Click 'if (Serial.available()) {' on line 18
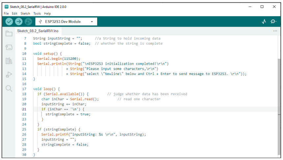 (x=63, y=94)
